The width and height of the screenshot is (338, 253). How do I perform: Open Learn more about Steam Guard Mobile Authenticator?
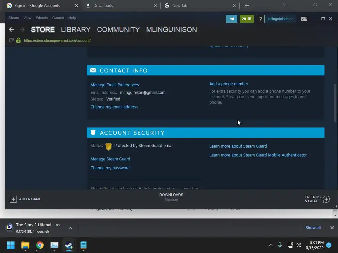(x=258, y=155)
